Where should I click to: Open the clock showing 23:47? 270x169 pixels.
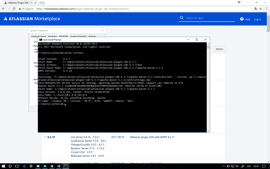coord(256,166)
